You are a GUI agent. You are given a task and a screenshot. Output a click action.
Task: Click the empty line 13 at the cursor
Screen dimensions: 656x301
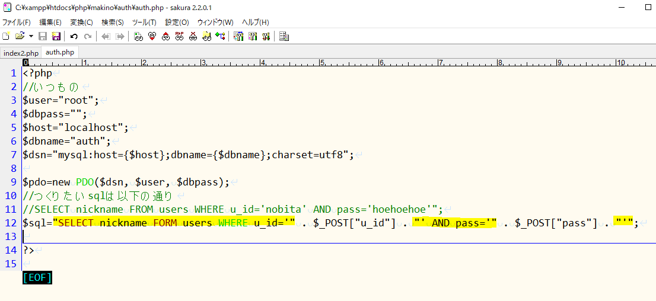339,236
